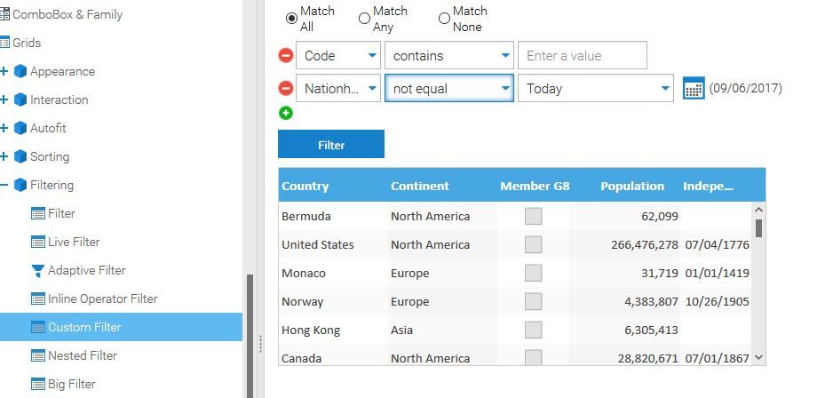The height and width of the screenshot is (398, 817).
Task: Collapse the Filtering tree node
Action: pos(4,185)
